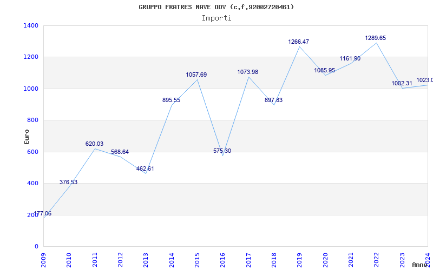The image size is (433, 270).
Task: Click the 1400 y-axis tick label
Action: click(31, 25)
